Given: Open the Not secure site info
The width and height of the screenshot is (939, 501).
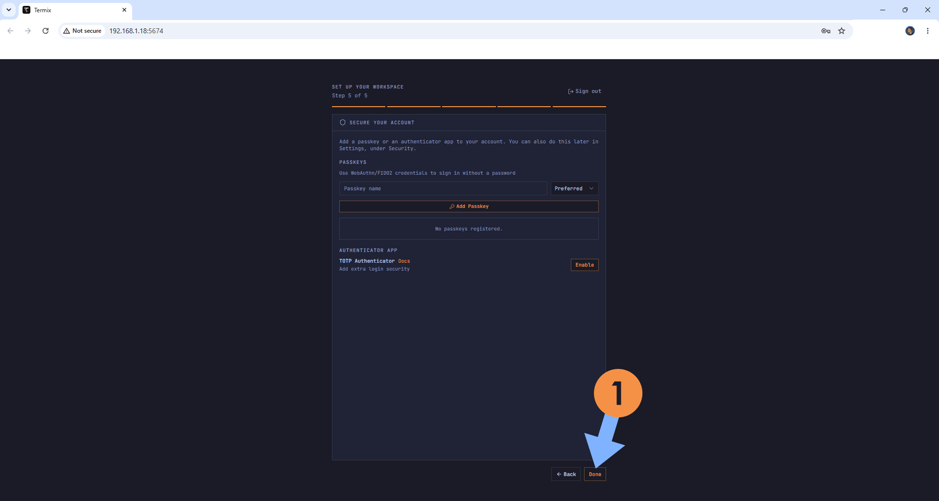Looking at the screenshot, I should [82, 31].
